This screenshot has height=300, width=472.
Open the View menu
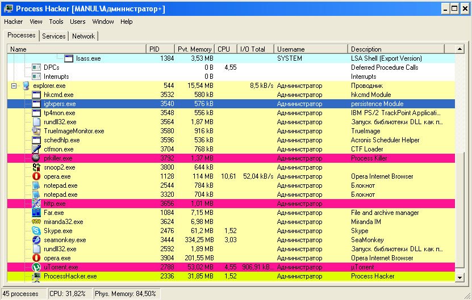click(x=36, y=22)
